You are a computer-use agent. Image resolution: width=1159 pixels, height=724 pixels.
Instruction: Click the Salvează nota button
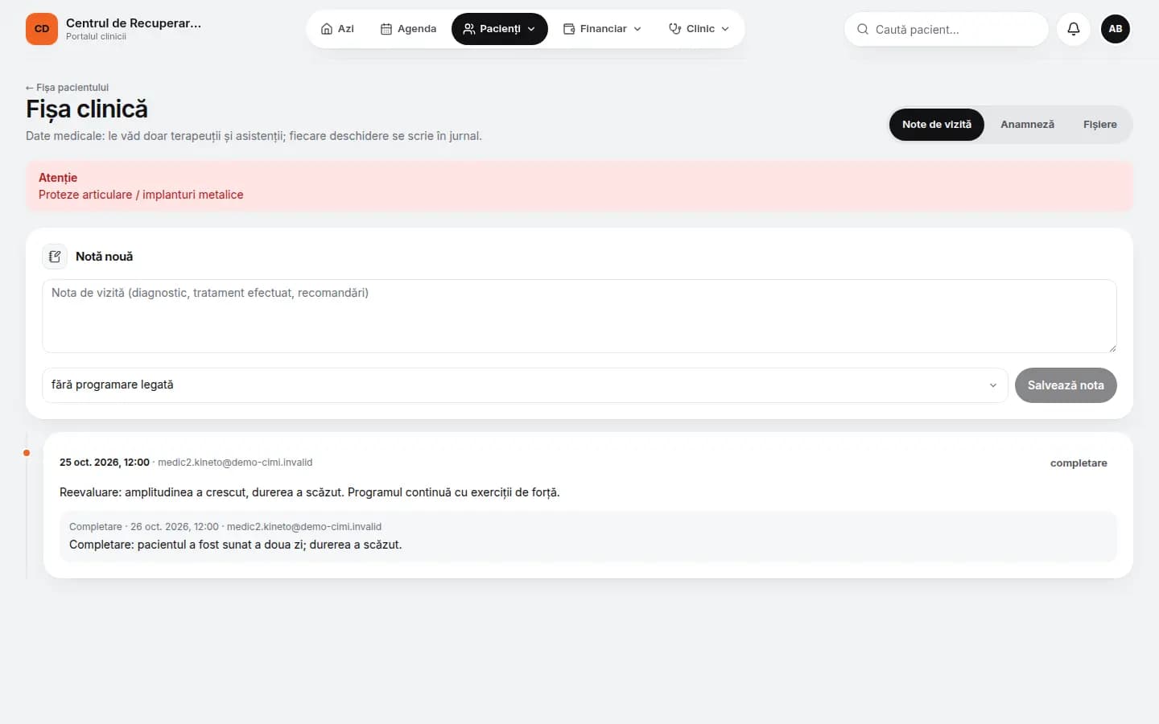coord(1066,385)
